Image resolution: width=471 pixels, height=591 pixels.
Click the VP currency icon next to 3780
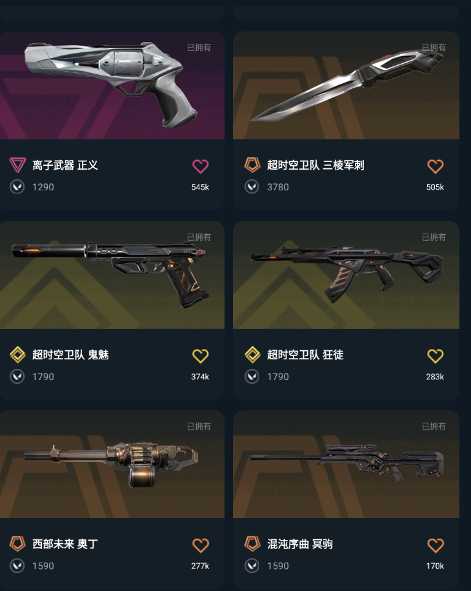coord(252,187)
